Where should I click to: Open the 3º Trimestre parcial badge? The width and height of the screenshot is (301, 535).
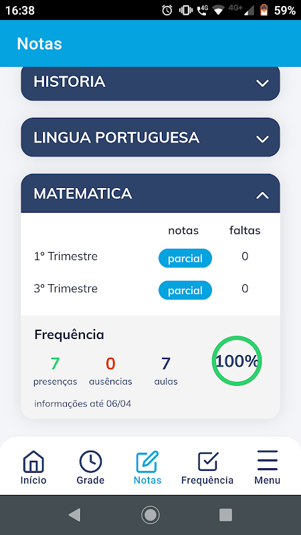[x=185, y=290]
